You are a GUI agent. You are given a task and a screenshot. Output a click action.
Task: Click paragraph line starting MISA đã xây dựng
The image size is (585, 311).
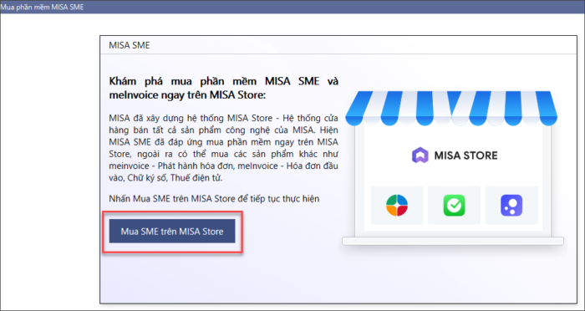[x=223, y=119]
